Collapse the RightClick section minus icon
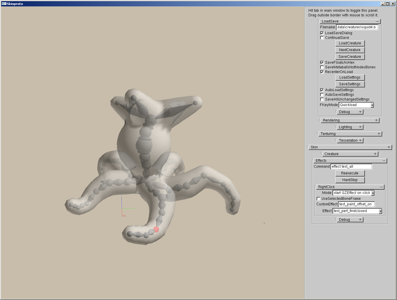The height and width of the screenshot is (300, 397). pos(381,187)
